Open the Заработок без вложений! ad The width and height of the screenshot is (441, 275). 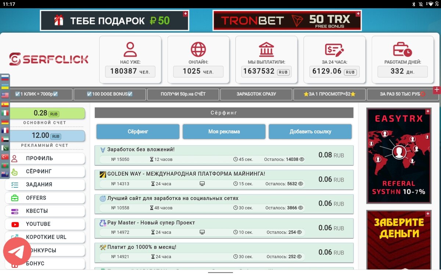coord(141,150)
